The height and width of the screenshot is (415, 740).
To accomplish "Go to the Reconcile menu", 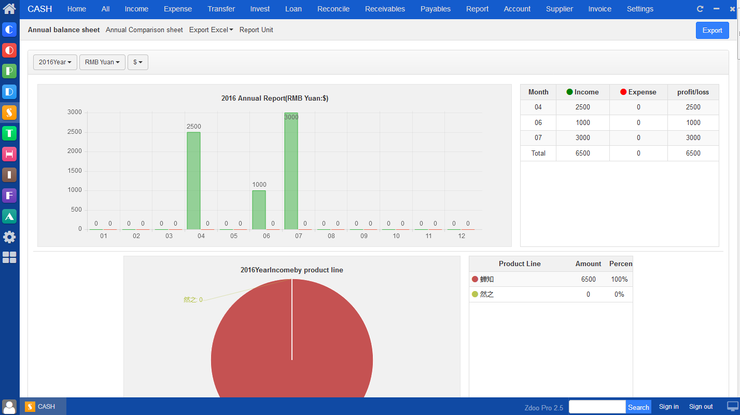I will pyautogui.click(x=333, y=9).
